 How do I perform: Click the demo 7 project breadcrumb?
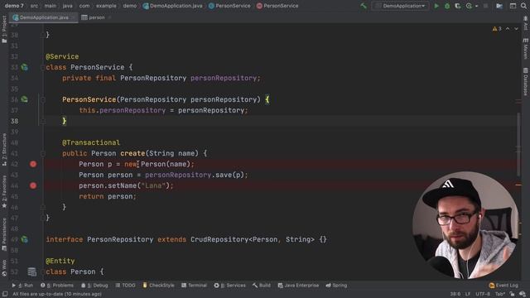[x=14, y=6]
